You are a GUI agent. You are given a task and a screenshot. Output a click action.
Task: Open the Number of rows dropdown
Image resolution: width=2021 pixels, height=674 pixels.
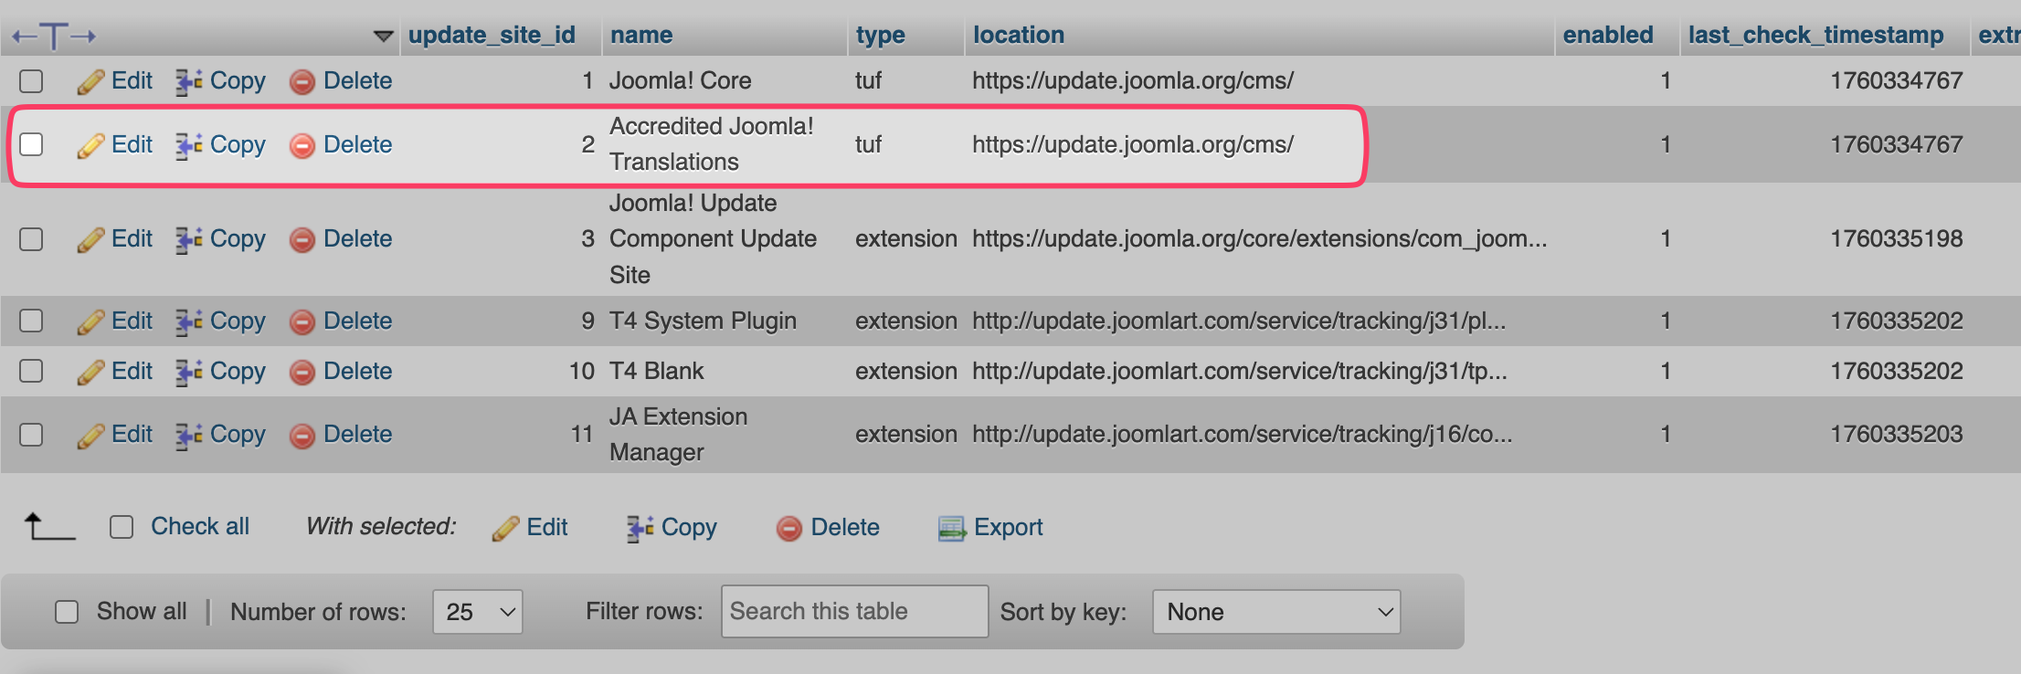[478, 612]
